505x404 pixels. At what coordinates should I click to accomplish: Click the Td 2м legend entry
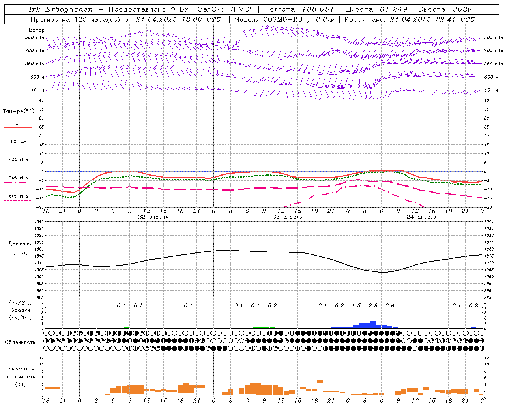(18, 141)
